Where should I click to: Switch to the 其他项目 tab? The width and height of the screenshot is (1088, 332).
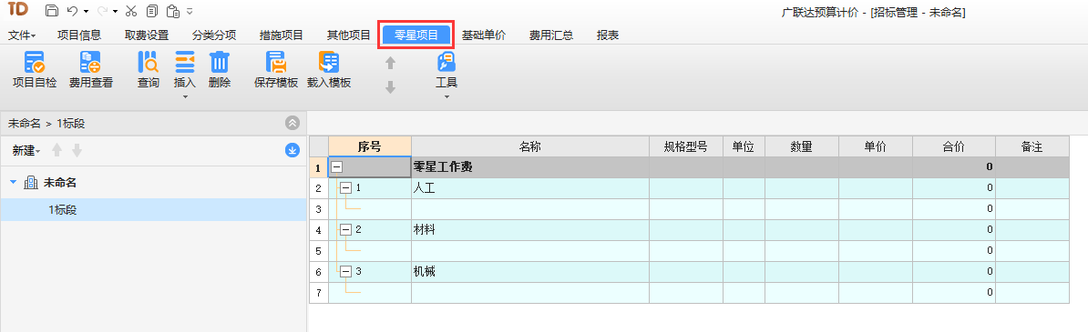[348, 35]
